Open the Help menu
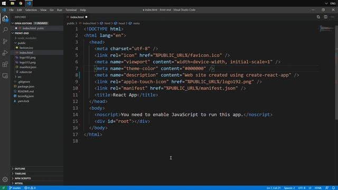 point(83,10)
